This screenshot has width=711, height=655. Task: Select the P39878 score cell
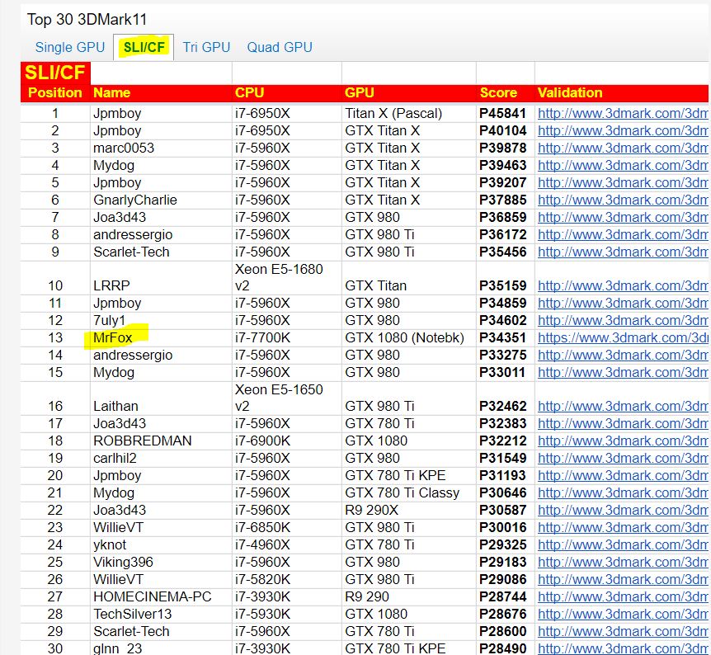(x=505, y=148)
